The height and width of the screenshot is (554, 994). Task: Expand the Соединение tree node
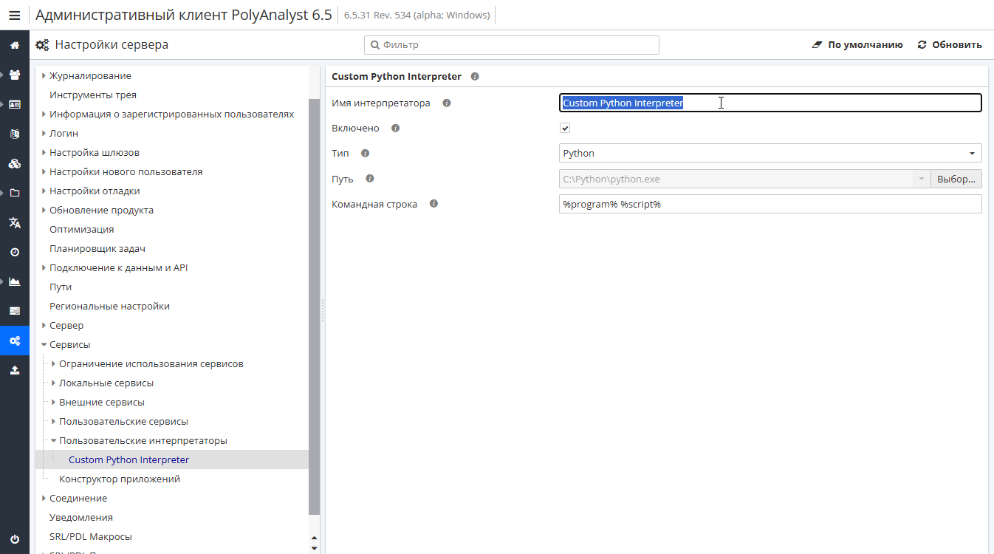pyautogui.click(x=44, y=499)
